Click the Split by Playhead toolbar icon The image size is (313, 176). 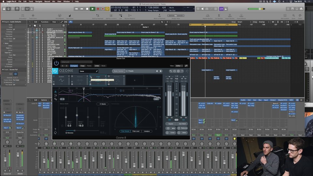[x=97, y=16]
